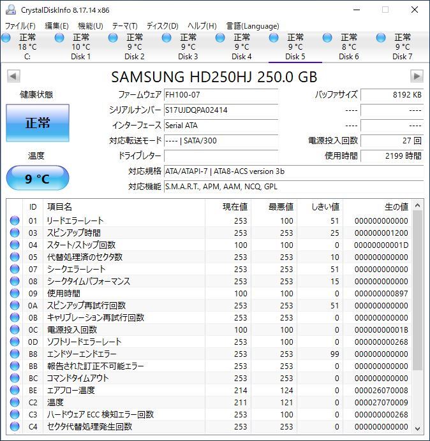Open the ディスク(D) menu
430x441 pixels.
[x=163, y=26]
